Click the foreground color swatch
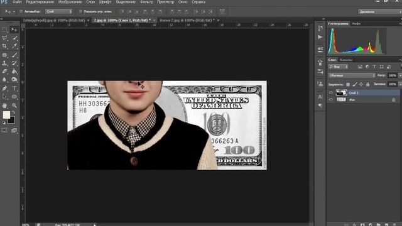Image resolution: width=402 pixels, height=226 pixels. point(6,115)
